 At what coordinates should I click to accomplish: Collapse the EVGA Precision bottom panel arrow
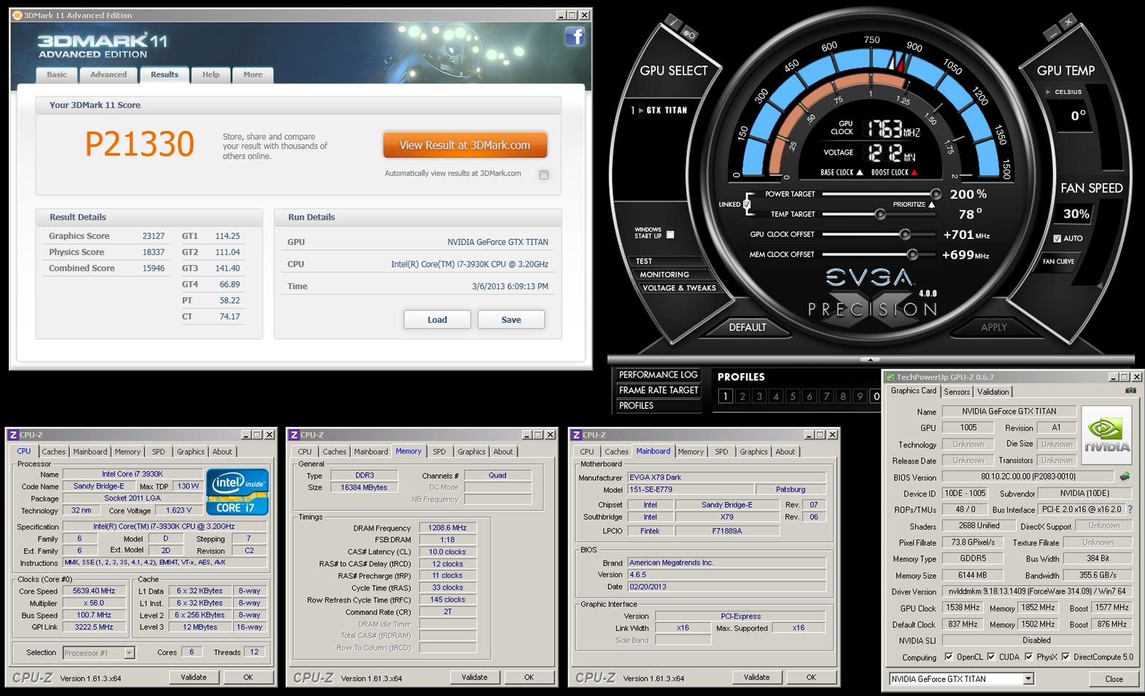pos(870,360)
